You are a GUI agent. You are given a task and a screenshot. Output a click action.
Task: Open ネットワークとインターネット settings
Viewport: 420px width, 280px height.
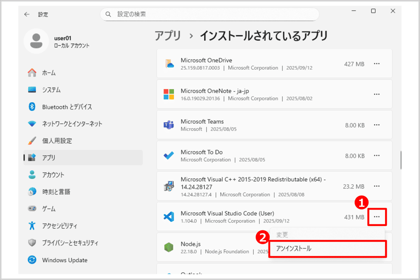[83, 124]
